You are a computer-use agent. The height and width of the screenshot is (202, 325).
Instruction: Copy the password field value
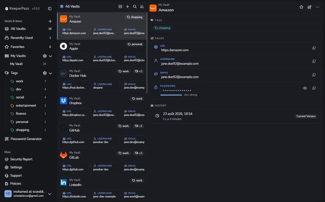314,88
